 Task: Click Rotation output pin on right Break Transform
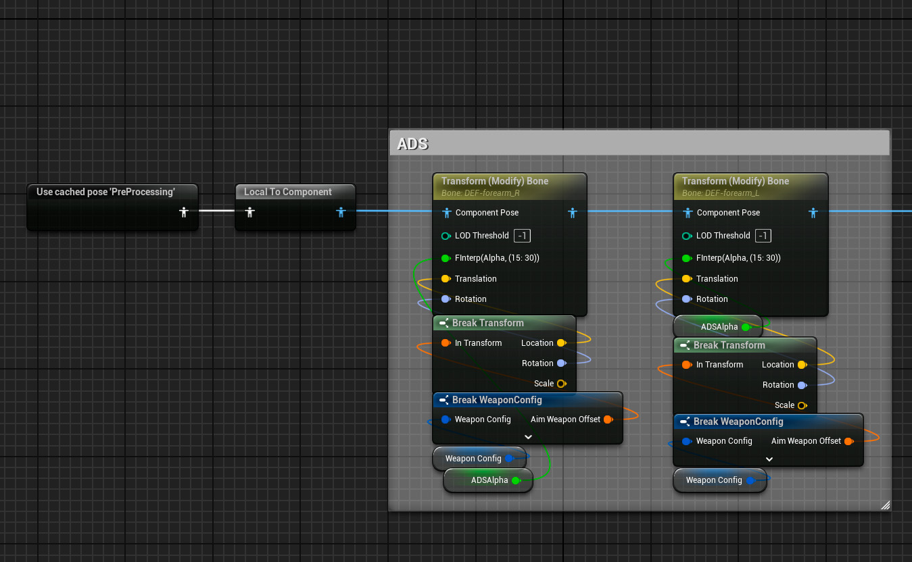[802, 385]
